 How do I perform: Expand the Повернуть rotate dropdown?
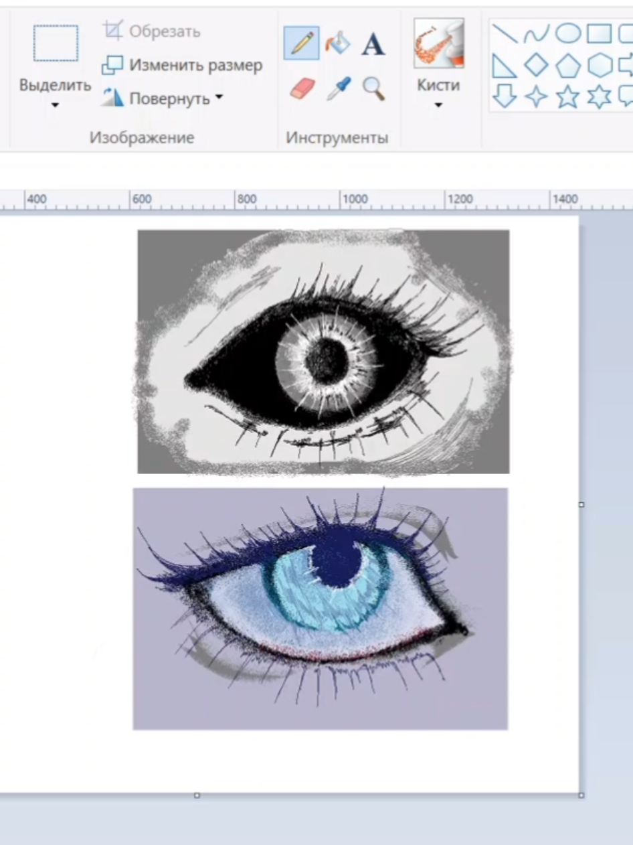(218, 98)
